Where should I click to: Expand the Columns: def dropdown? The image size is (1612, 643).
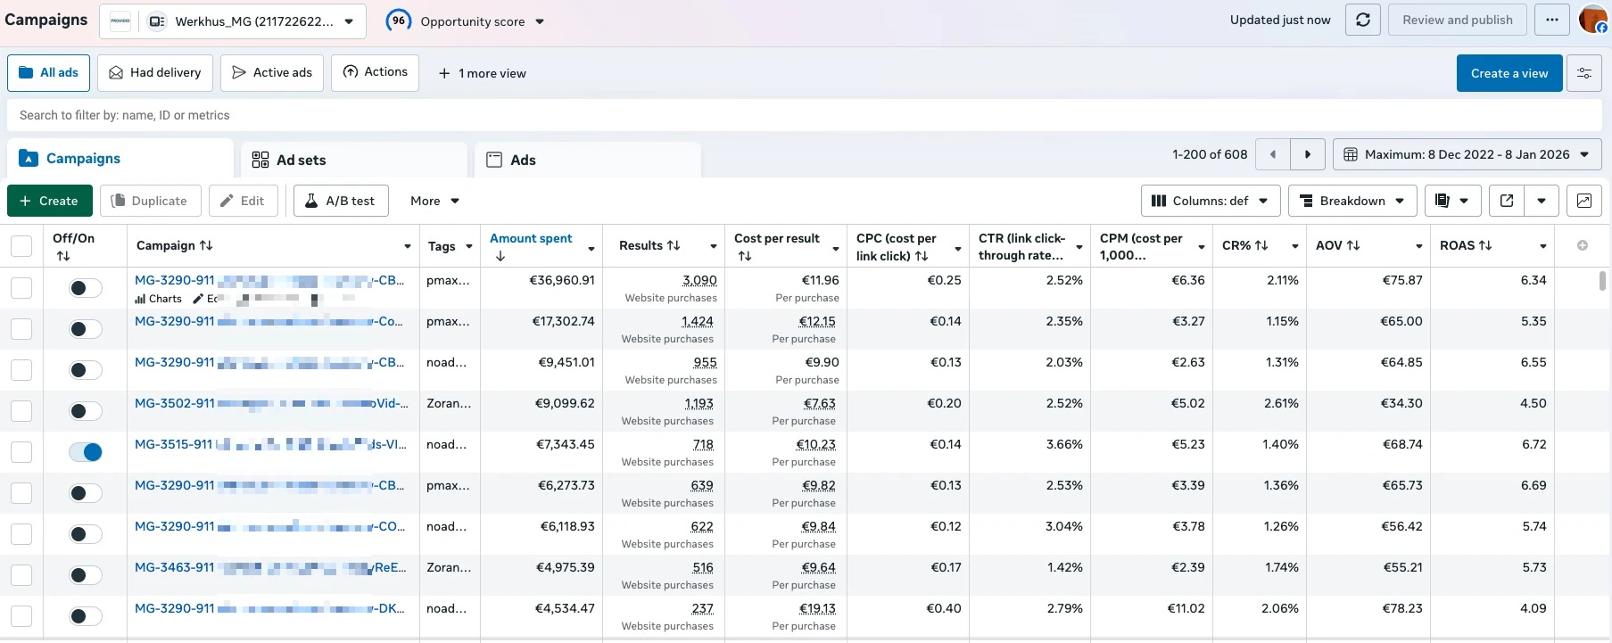pos(1211,201)
